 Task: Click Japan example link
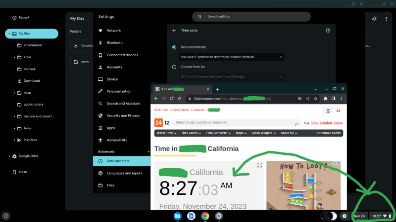coord(339,123)
